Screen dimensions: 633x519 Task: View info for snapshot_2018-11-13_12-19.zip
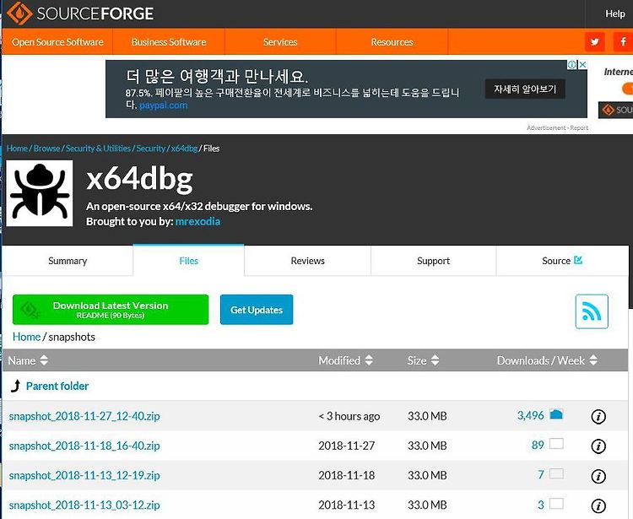tap(598, 476)
